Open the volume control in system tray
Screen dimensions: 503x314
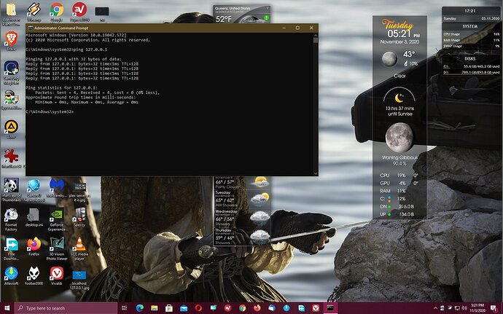pos(464,308)
